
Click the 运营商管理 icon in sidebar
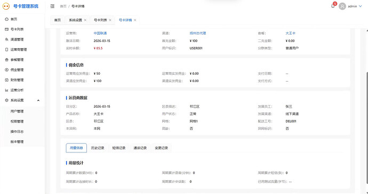tap(6, 50)
